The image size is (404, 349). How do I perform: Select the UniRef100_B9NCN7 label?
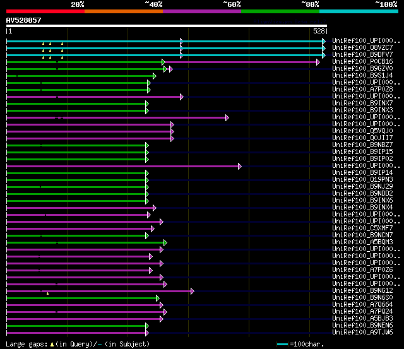point(362,235)
